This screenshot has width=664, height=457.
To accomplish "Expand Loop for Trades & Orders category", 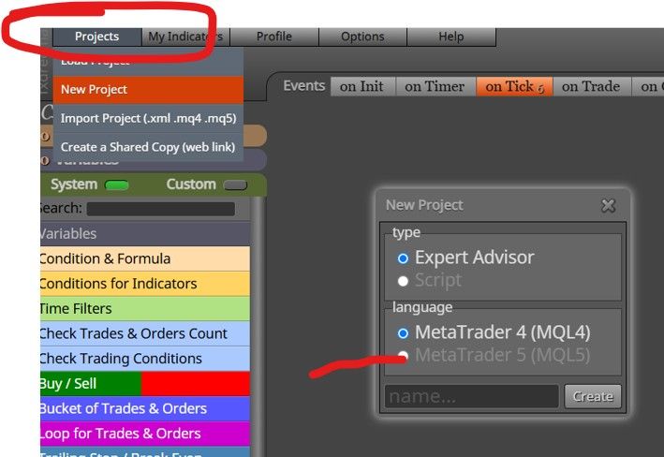I will pyautogui.click(x=145, y=434).
